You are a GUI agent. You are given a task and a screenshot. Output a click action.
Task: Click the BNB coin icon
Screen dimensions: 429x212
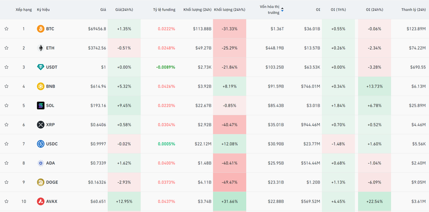click(x=40, y=86)
